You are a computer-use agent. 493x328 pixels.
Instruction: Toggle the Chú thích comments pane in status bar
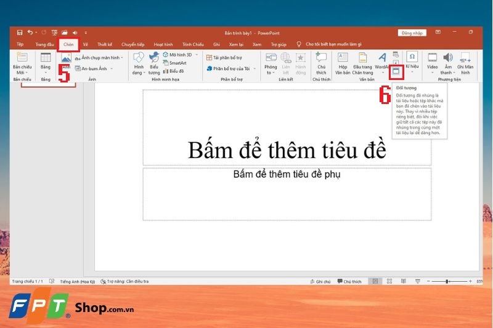point(349,282)
